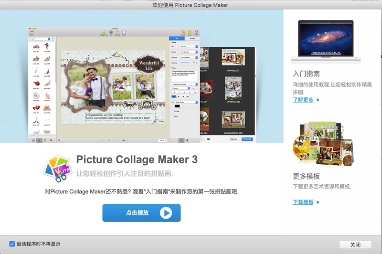The width and height of the screenshot is (382, 254).
Task: Click the 入门指南 heading
Action: click(306, 74)
